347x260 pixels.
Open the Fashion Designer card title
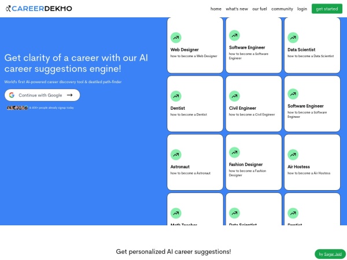[246, 165]
